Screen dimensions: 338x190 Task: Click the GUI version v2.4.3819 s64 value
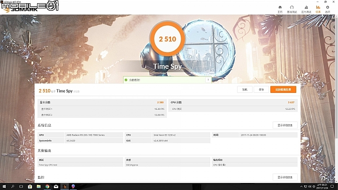point(161,141)
